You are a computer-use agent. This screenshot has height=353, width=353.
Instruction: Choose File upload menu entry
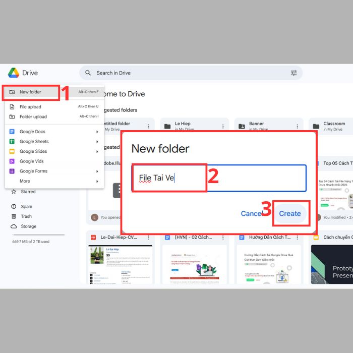tap(54, 107)
